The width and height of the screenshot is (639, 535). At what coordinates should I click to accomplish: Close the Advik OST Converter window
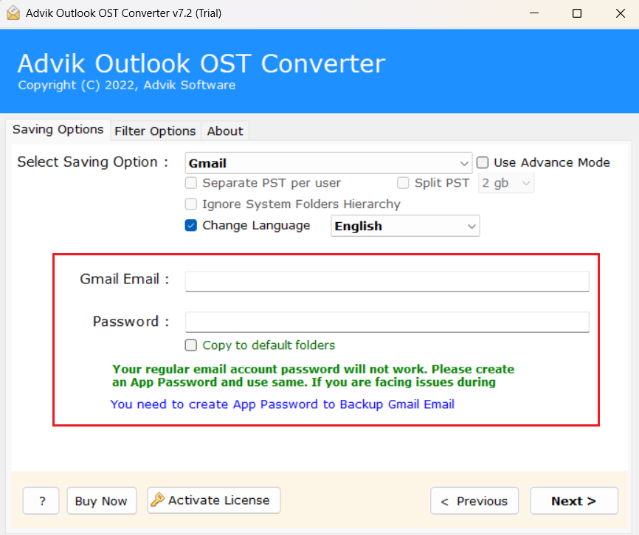coord(621,13)
